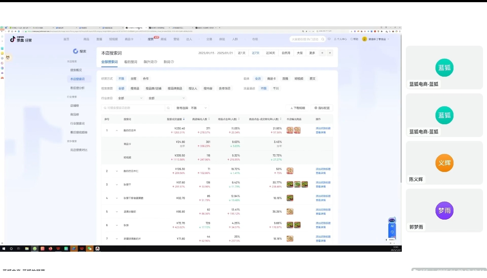Viewport: 487px width, 278px height.
Task: Sort by 商品点击率(人数) column
Action: pyautogui.click(x=239, y=119)
